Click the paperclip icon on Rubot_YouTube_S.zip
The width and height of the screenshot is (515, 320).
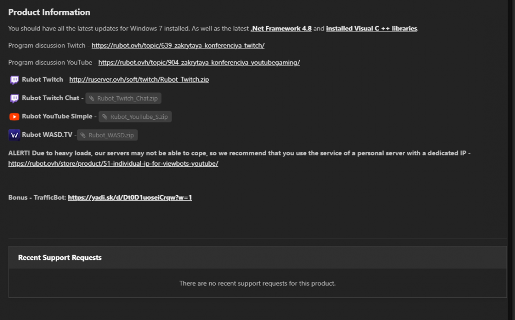coord(105,117)
